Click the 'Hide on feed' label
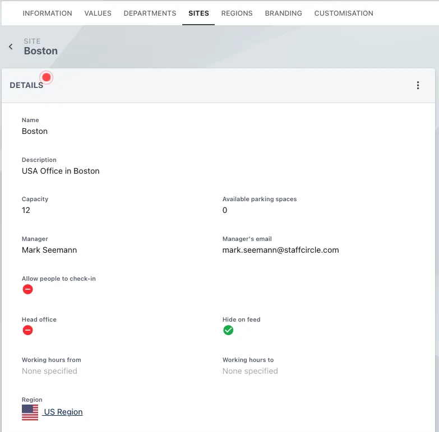 [x=241, y=319]
